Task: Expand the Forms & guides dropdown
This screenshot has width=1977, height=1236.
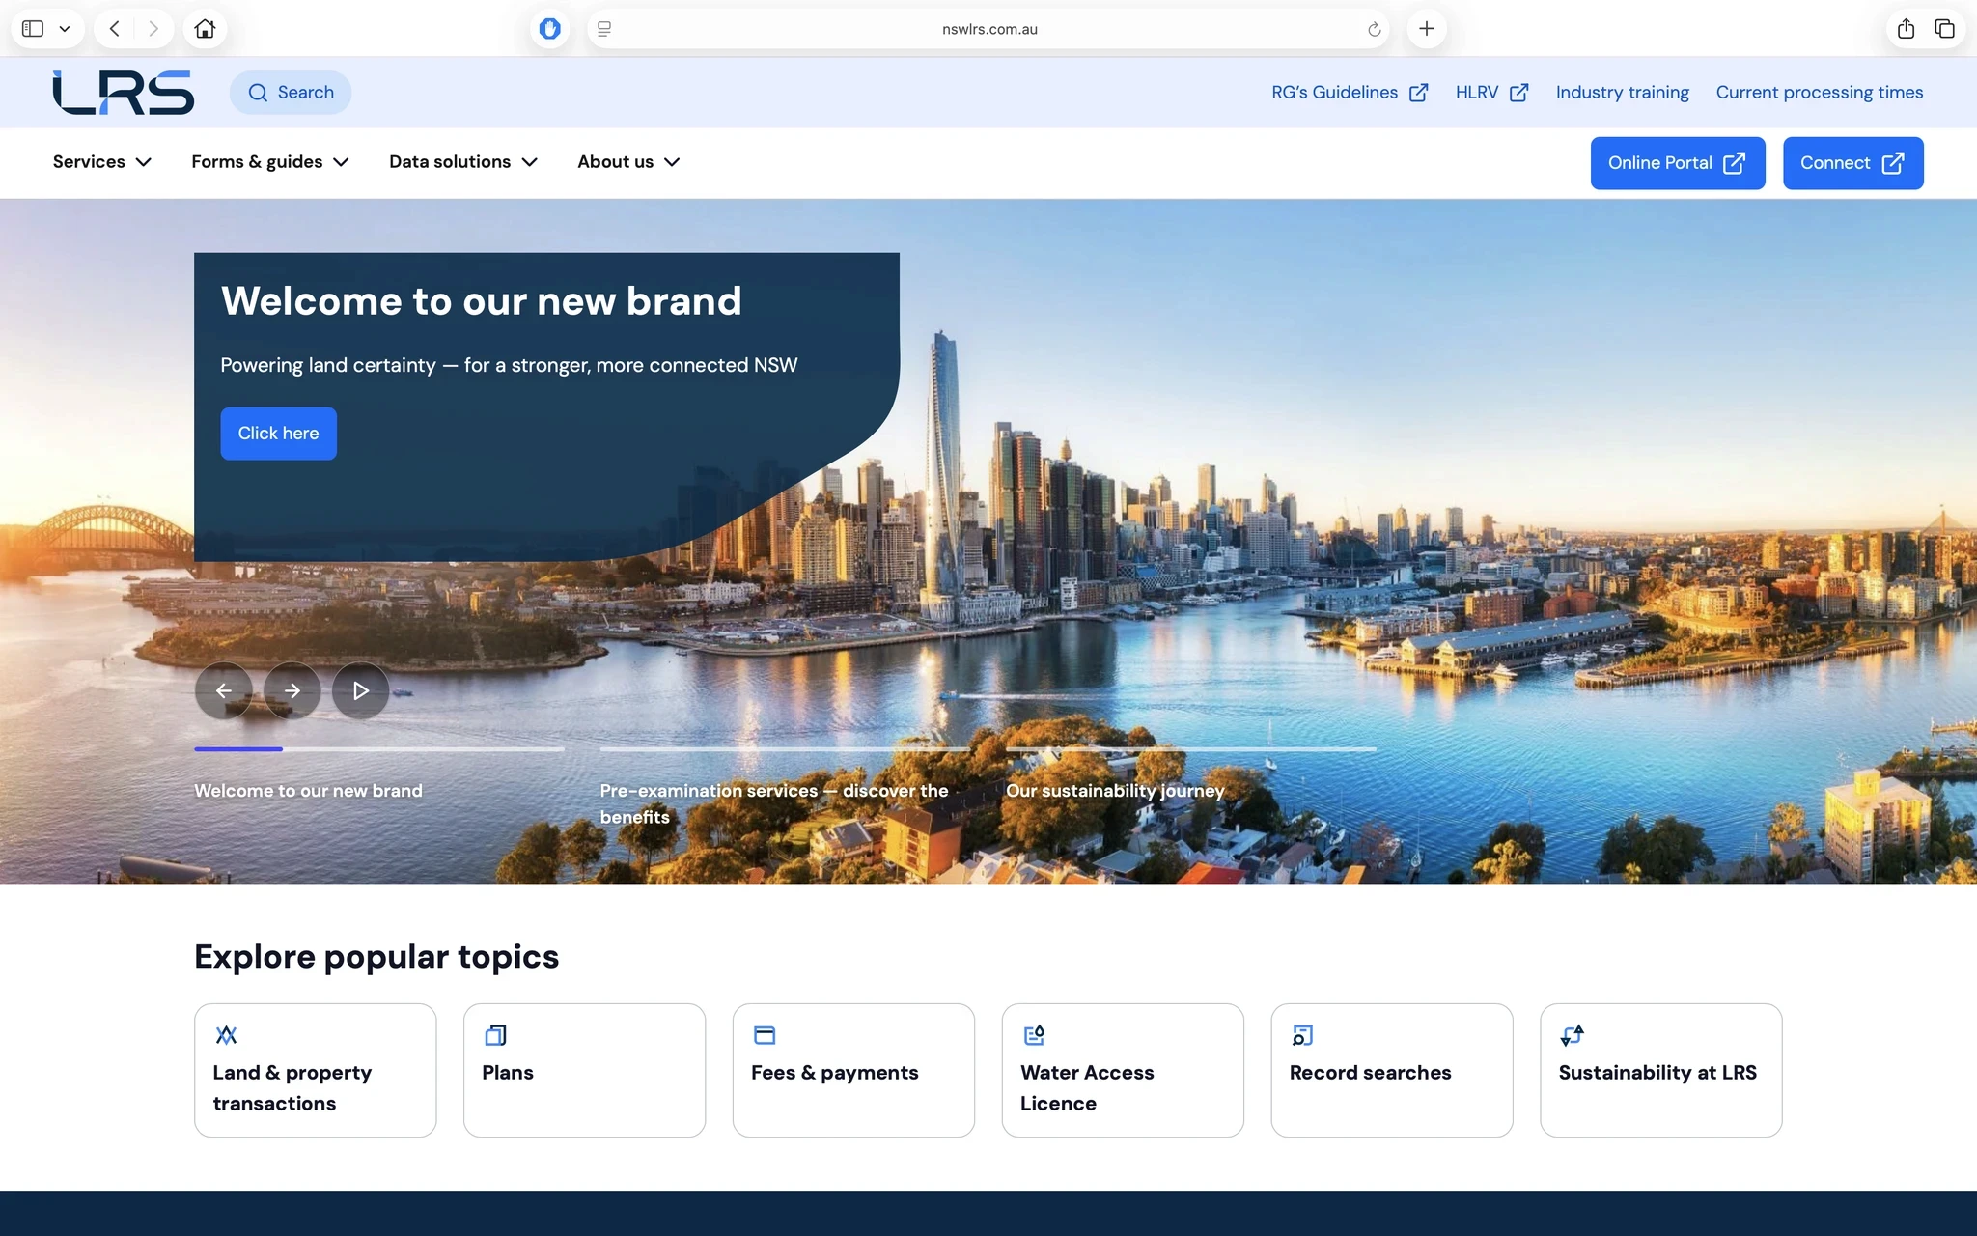Action: [x=269, y=162]
